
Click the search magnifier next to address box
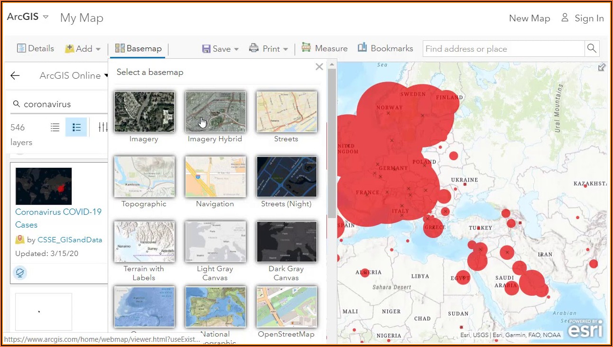coord(592,48)
